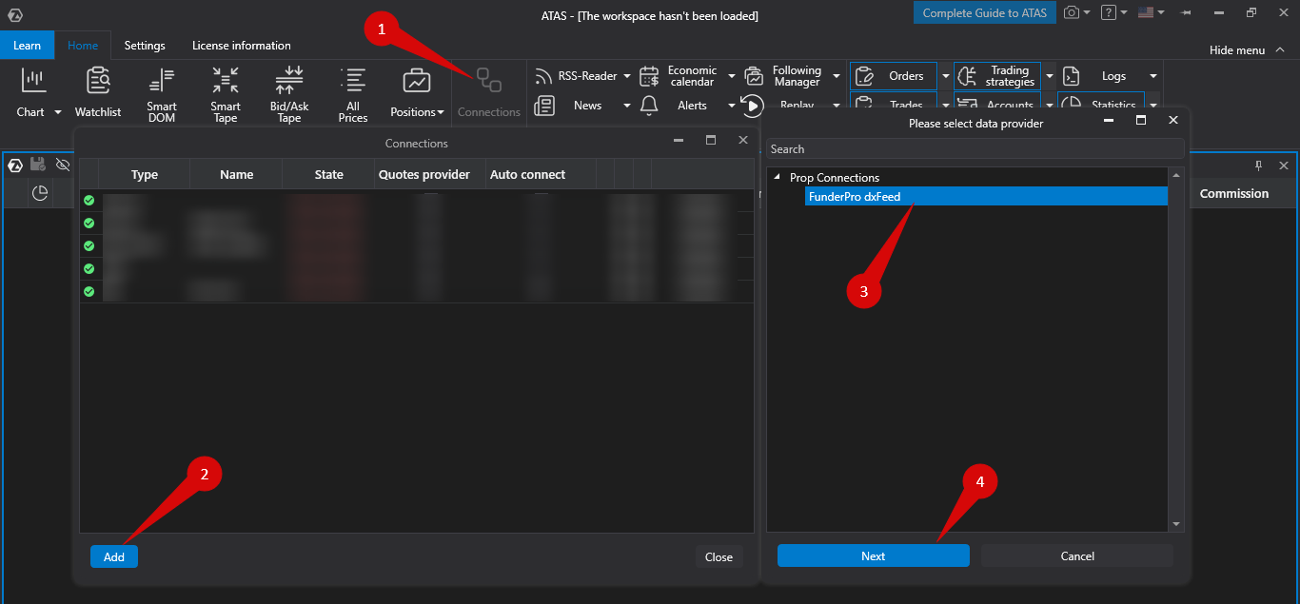The width and height of the screenshot is (1300, 604).
Task: Switch to the Home tab
Action: (83, 46)
